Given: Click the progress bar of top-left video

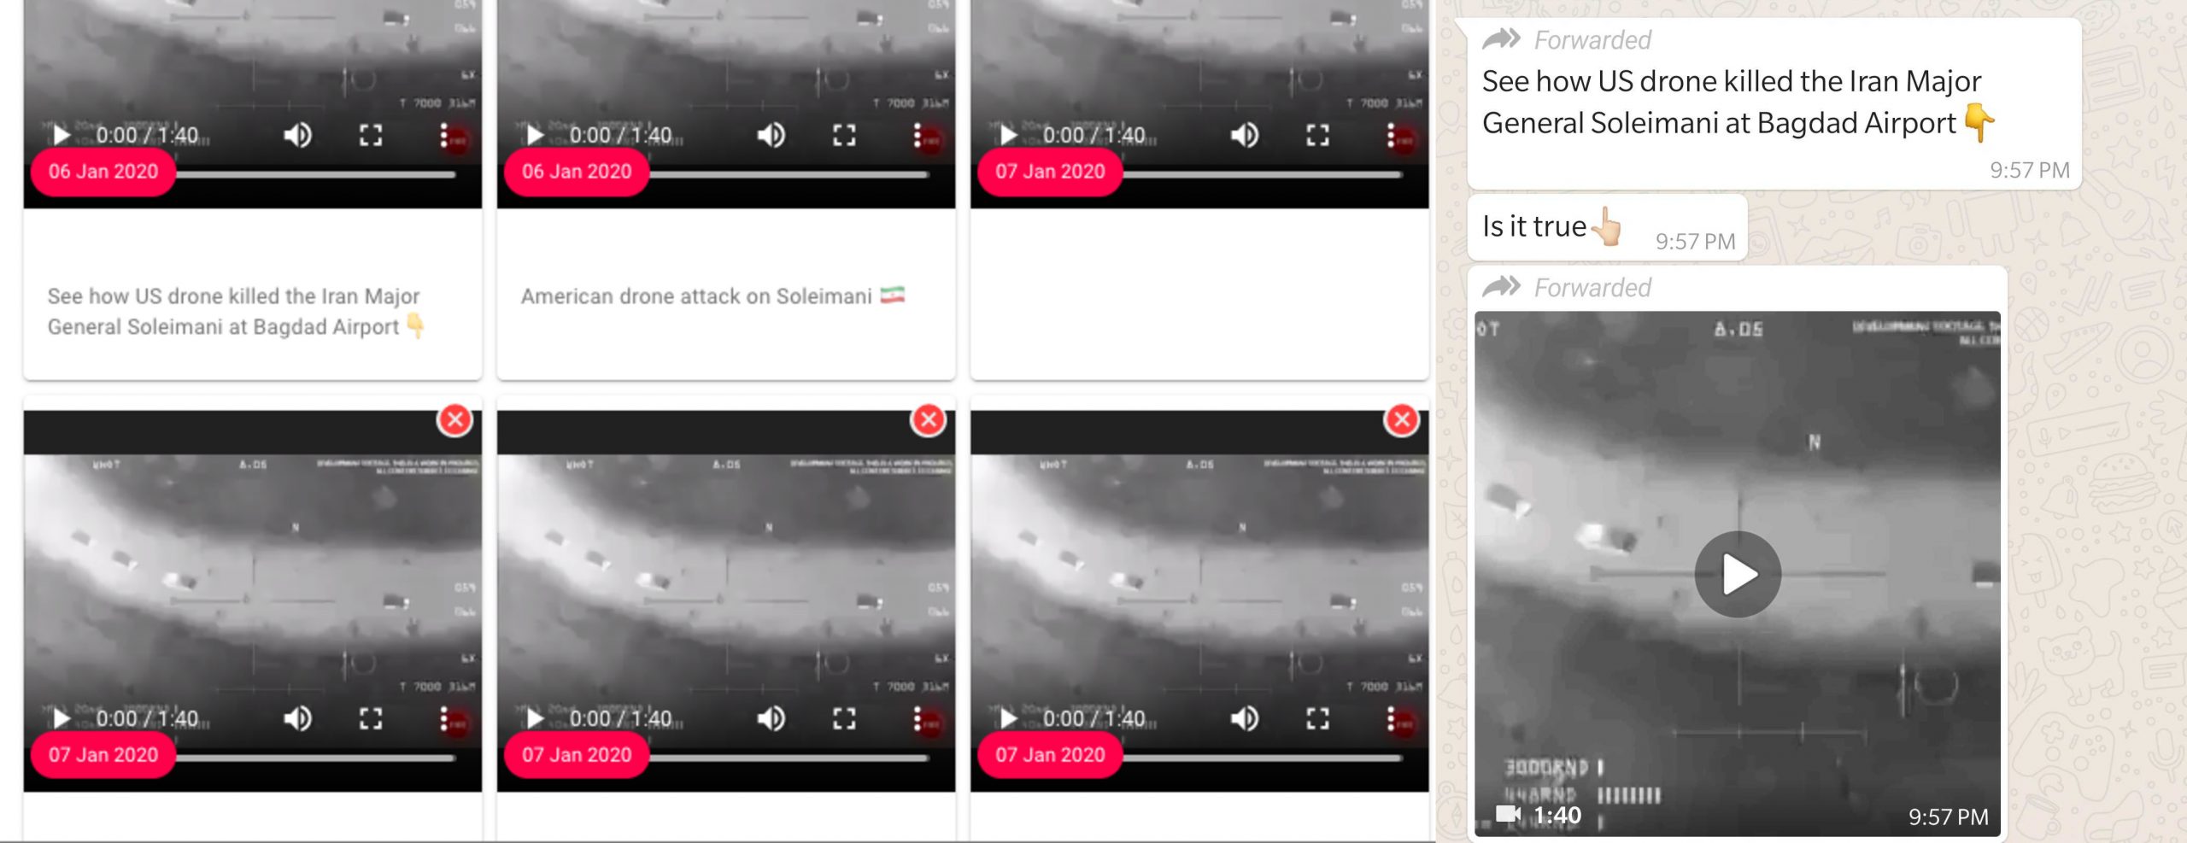Looking at the screenshot, I should click(x=315, y=174).
